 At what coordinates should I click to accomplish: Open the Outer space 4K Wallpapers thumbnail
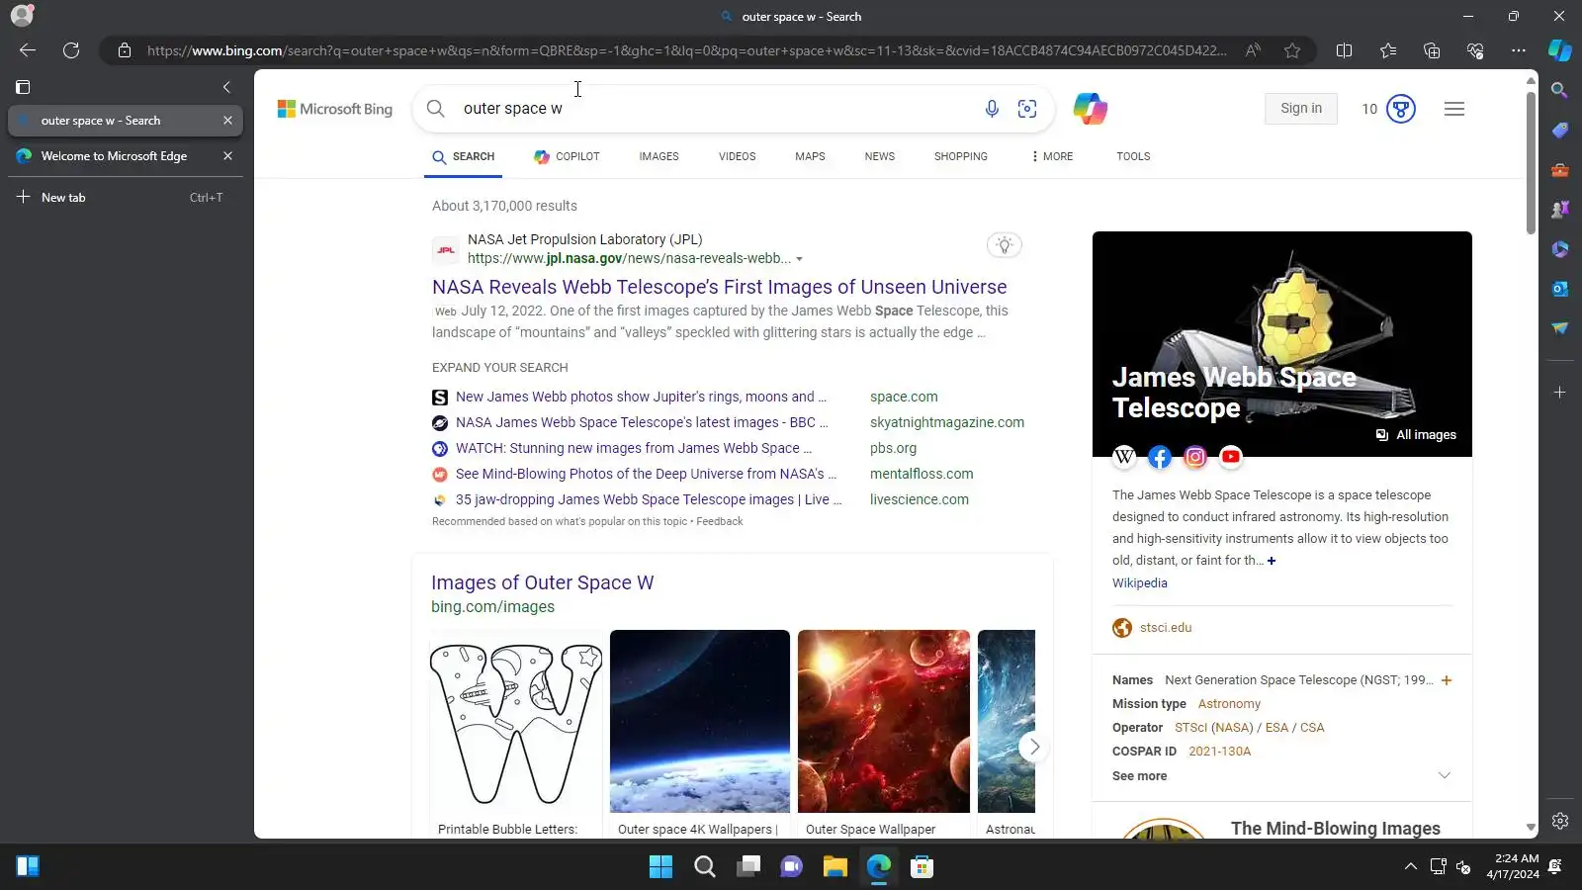pos(700,722)
